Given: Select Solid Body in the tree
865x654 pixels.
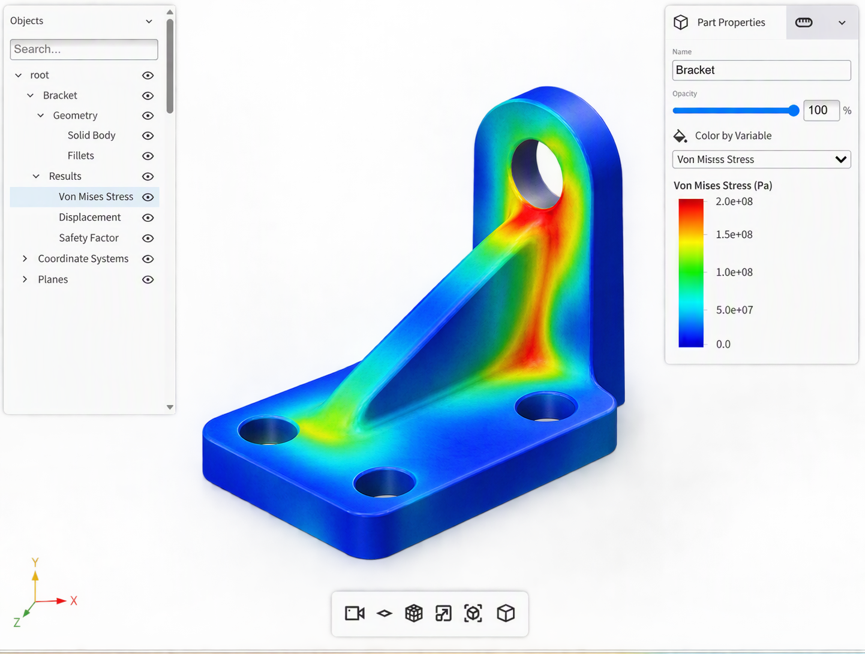Looking at the screenshot, I should [91, 135].
